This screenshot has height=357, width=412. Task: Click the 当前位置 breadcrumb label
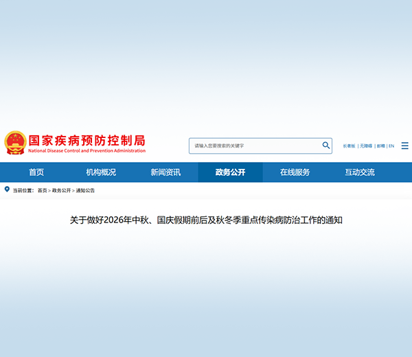coord(23,190)
